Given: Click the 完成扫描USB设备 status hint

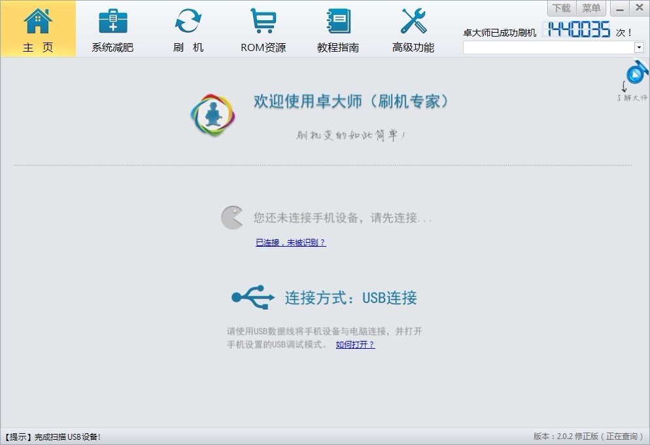Looking at the screenshot, I should (53, 436).
